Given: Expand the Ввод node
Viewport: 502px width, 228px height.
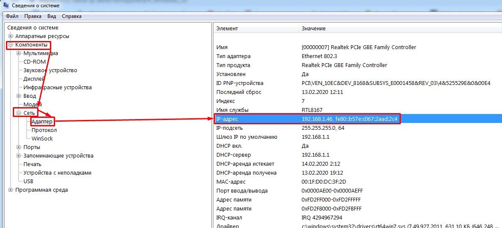Looking at the screenshot, I should point(19,96).
